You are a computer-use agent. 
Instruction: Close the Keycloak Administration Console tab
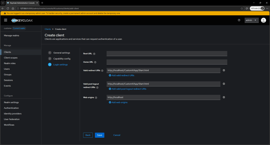click(37, 3)
